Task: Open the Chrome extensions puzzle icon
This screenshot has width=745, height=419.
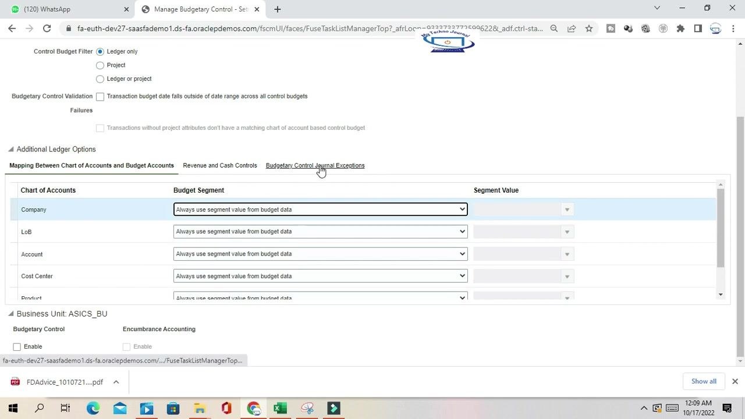Action: coord(680,28)
